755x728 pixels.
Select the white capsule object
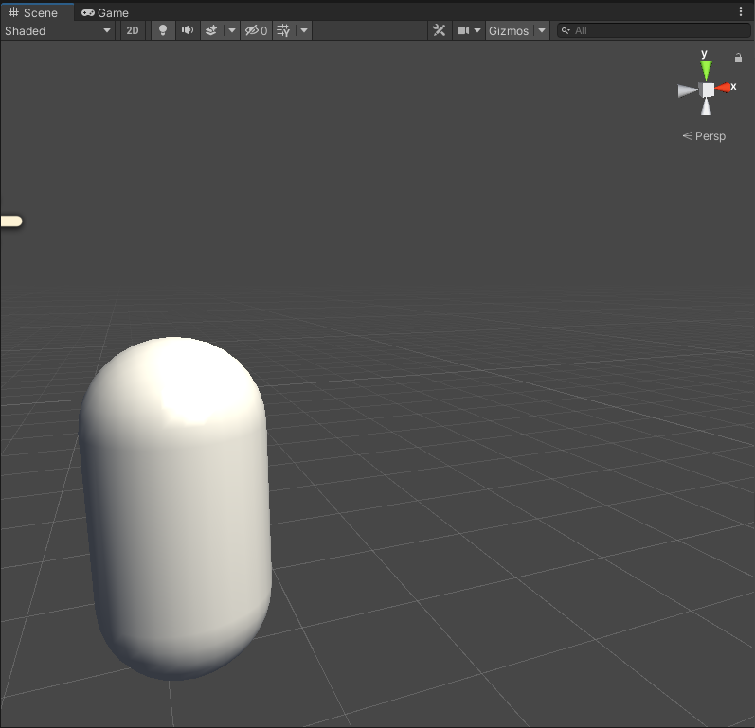(175, 508)
